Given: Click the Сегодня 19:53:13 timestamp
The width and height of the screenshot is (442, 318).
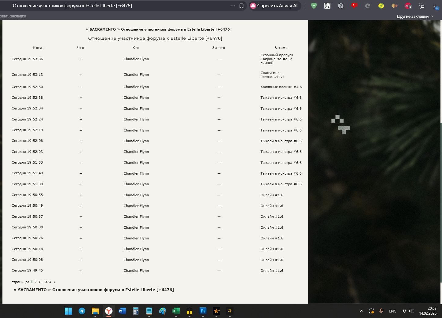Looking at the screenshot, I should pos(27,75).
